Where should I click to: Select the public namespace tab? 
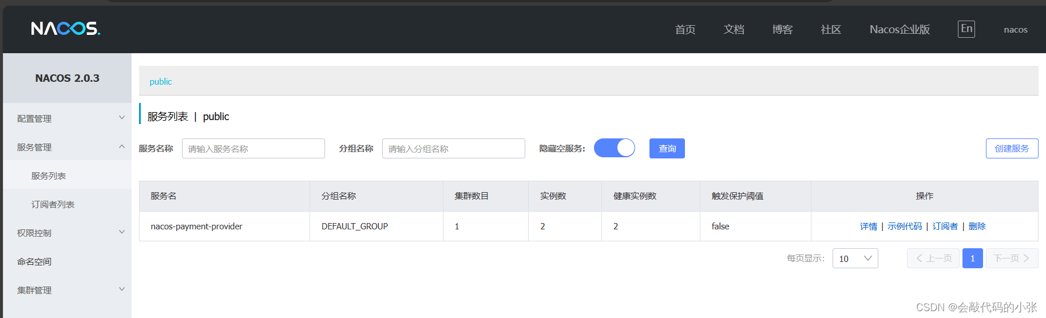click(x=161, y=82)
